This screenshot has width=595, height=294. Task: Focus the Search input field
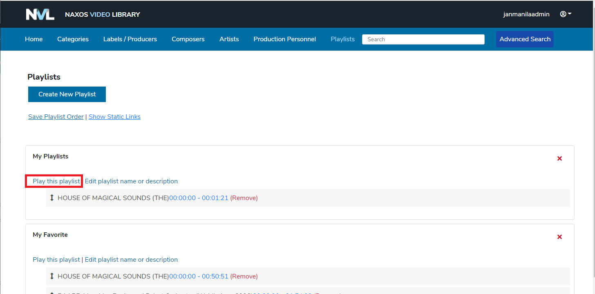[423, 39]
